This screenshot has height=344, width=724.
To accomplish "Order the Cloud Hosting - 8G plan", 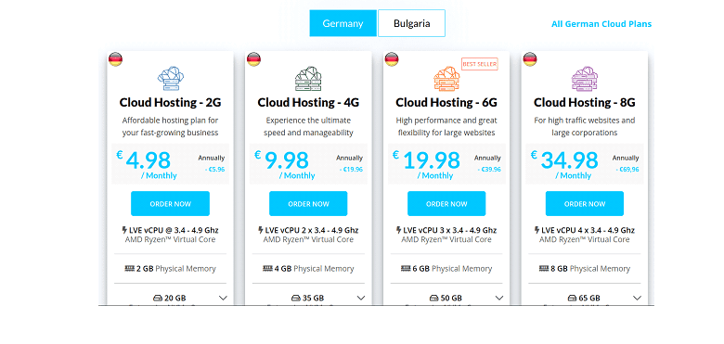I will 585,204.
